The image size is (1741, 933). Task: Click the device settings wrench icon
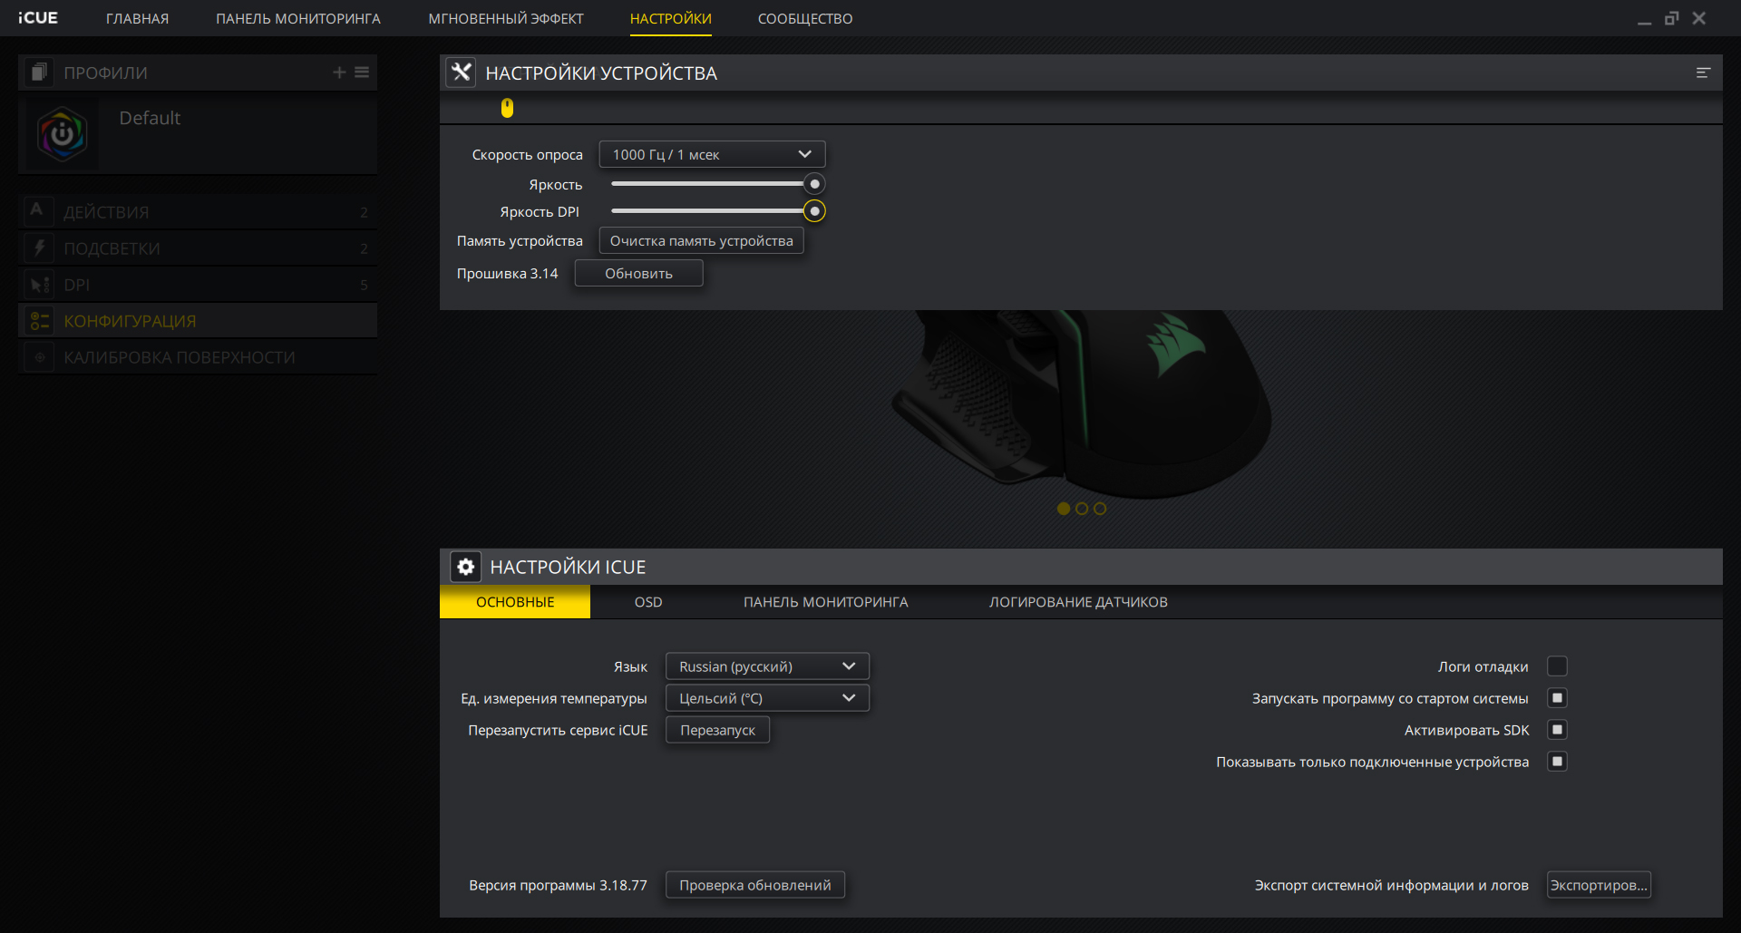461,73
